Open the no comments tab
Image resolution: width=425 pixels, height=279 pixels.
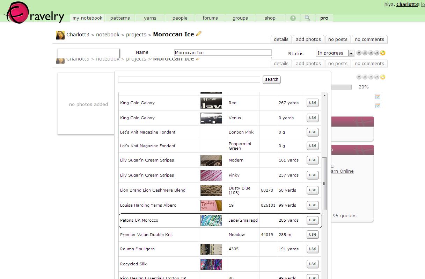[369, 40]
